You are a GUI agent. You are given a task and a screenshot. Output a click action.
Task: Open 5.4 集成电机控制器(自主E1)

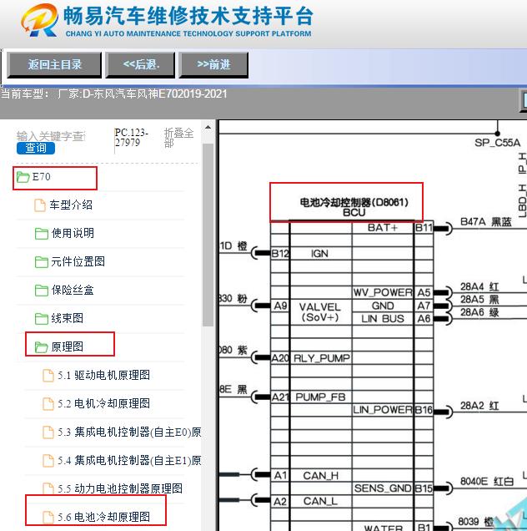click(x=129, y=461)
